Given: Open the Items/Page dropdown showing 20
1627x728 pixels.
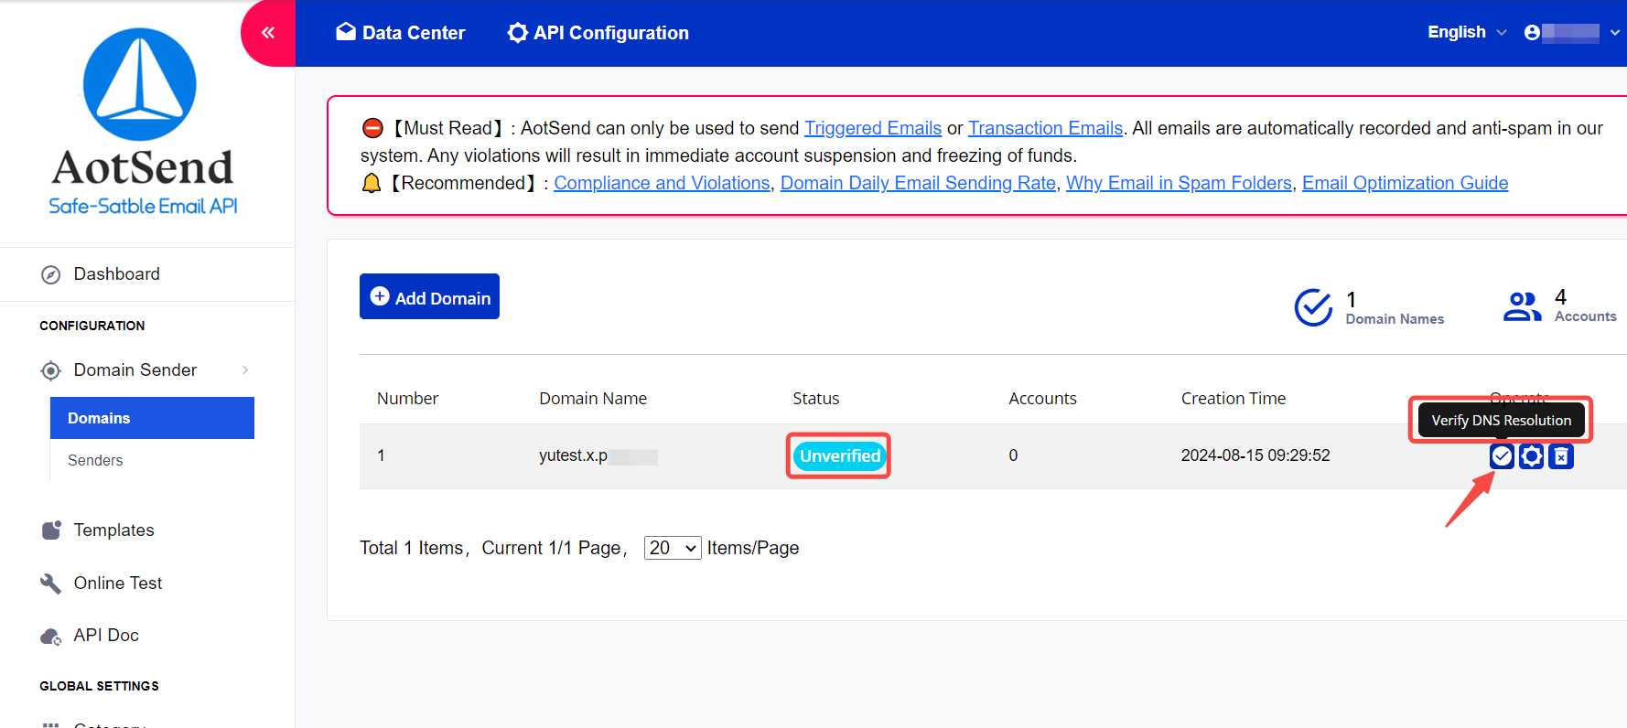Looking at the screenshot, I should point(673,548).
